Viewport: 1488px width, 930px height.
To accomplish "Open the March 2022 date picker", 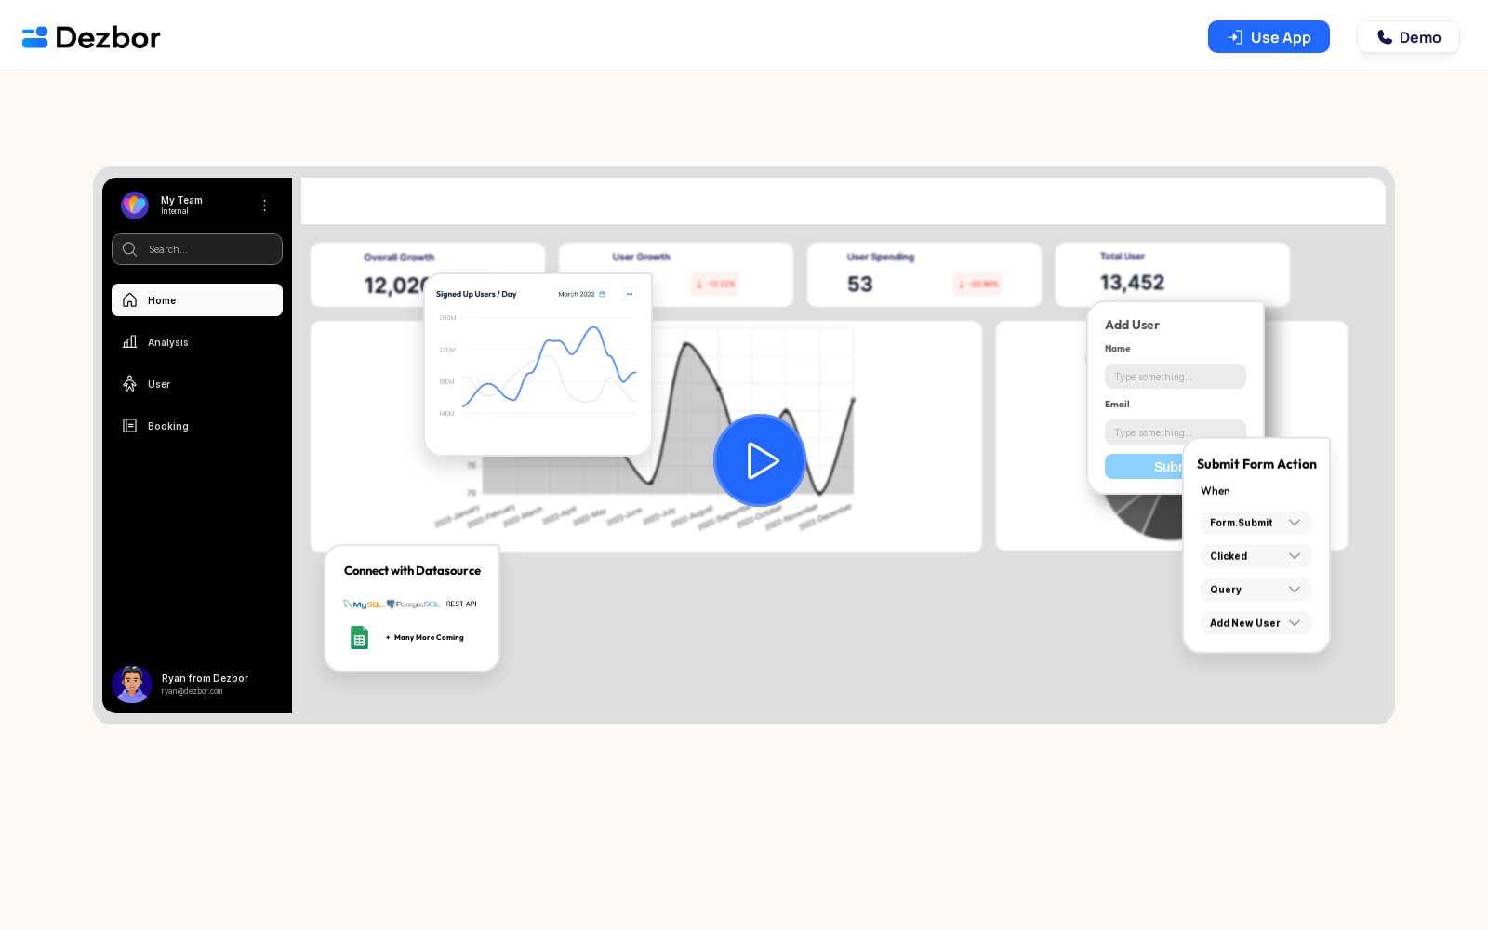I will 581,294.
